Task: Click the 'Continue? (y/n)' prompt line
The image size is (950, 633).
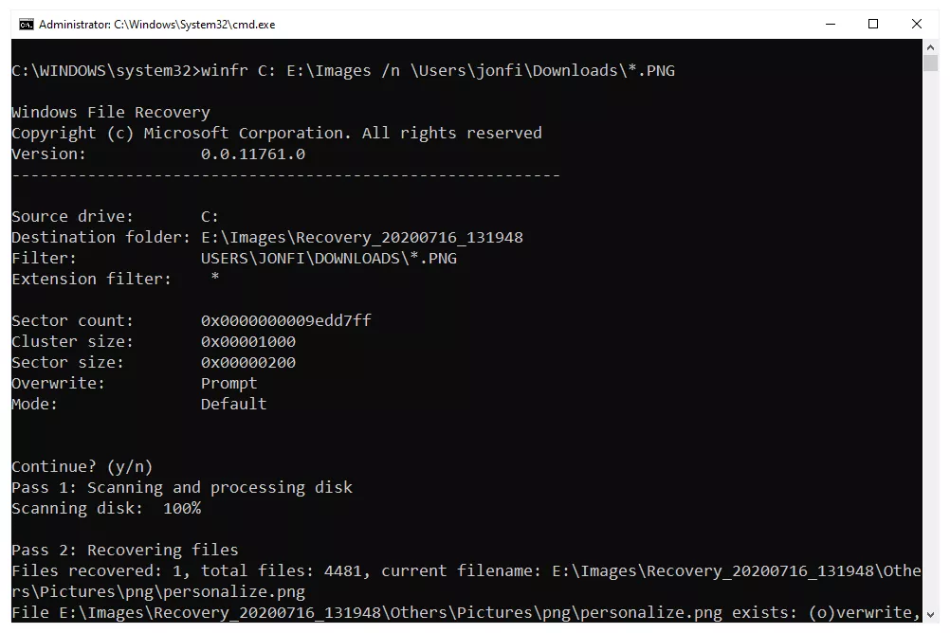Action: [x=82, y=467]
